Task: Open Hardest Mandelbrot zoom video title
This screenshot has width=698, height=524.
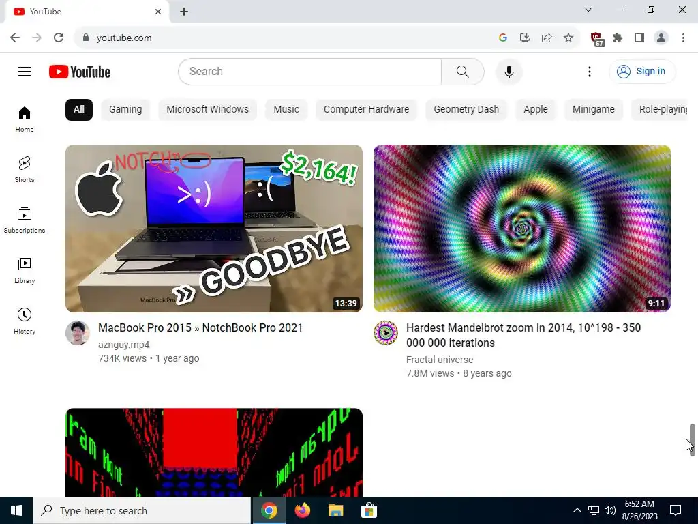Action: pyautogui.click(x=523, y=335)
